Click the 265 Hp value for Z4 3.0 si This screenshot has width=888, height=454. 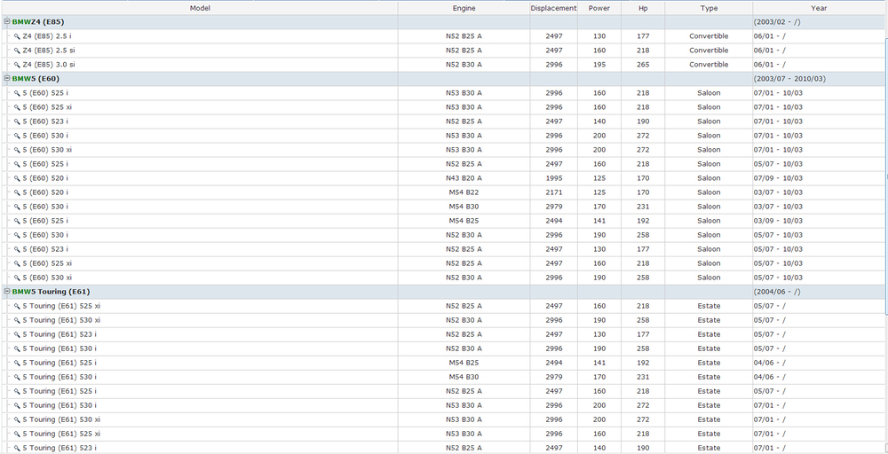pos(643,65)
